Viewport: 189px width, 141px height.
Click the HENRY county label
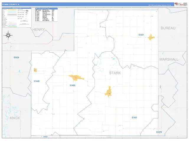coord(39,29)
